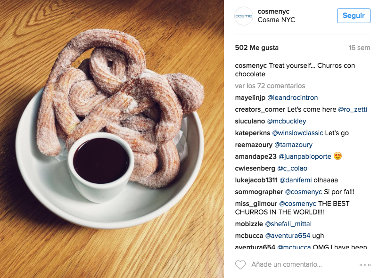This screenshot has height=278, width=379.
Task: Add a comment in the Añade un comentario field
Action: point(287,264)
